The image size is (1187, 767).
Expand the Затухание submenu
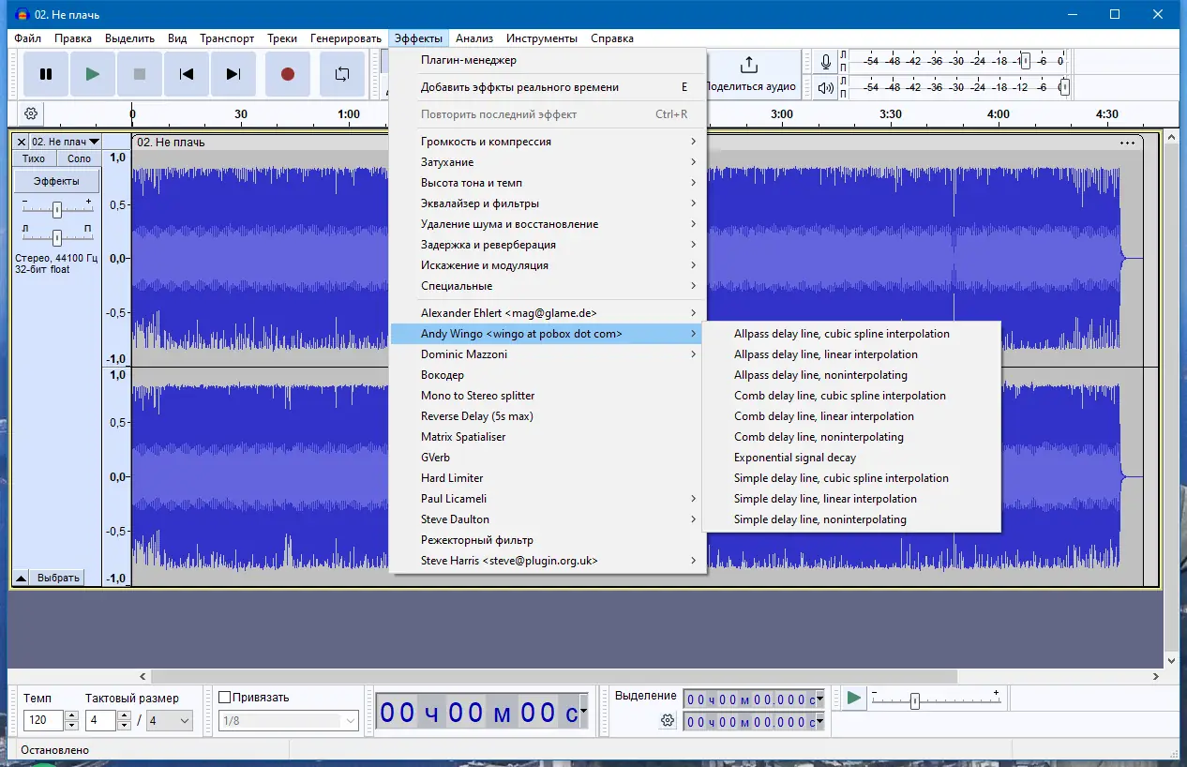(x=548, y=162)
